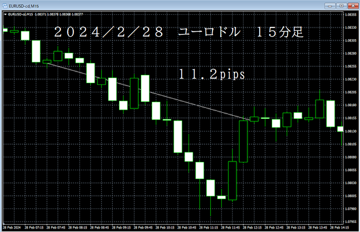Click the '28 Feb 09:45' time label
This screenshot has width=360, height=232.
(143, 227)
